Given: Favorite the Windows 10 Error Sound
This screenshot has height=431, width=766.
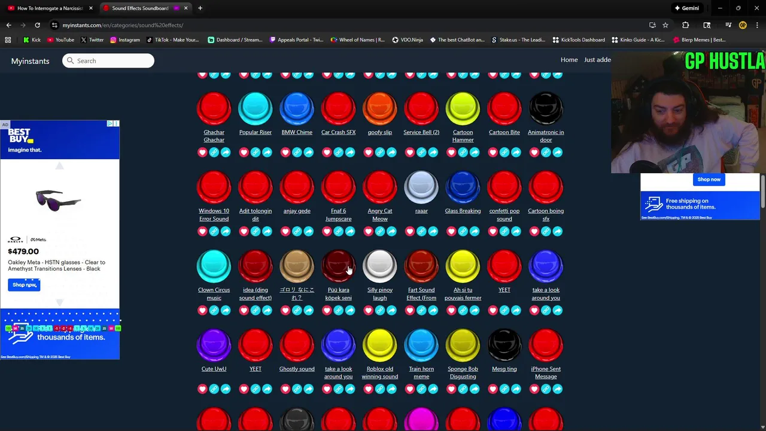Looking at the screenshot, I should 202,232.
